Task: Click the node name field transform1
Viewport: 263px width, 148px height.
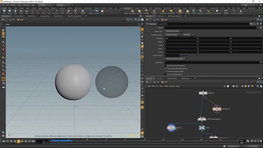Action: (x=203, y=24)
